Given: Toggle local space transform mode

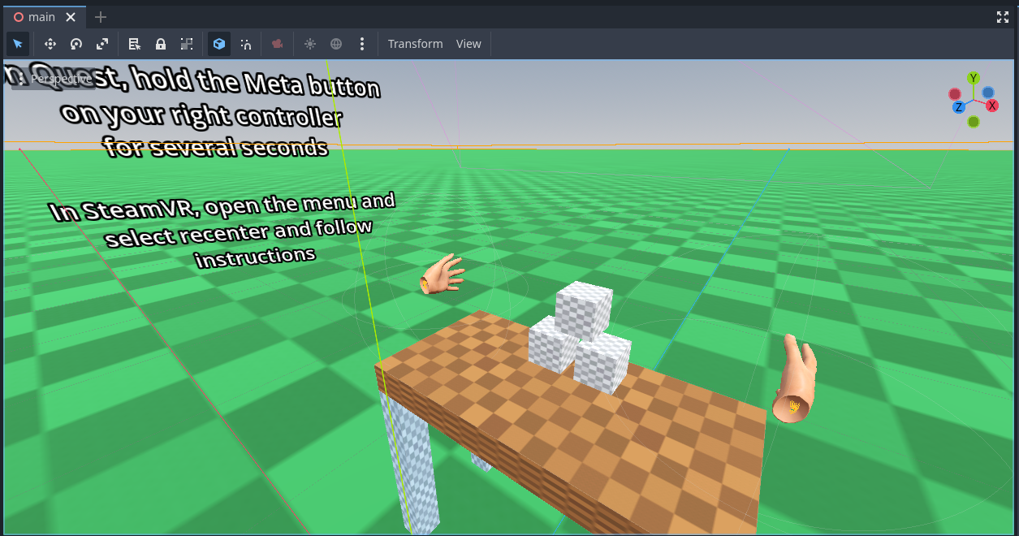Looking at the screenshot, I should [x=218, y=44].
